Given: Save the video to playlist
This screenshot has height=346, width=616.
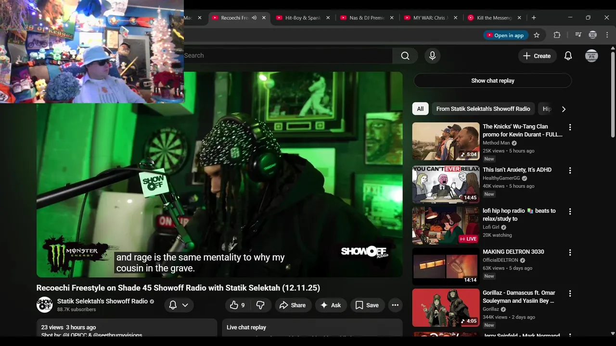Looking at the screenshot, I should (x=367, y=305).
